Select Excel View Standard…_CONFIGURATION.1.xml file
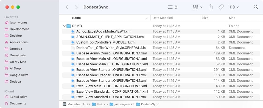This screenshot has width=263, height=108. [112, 92]
